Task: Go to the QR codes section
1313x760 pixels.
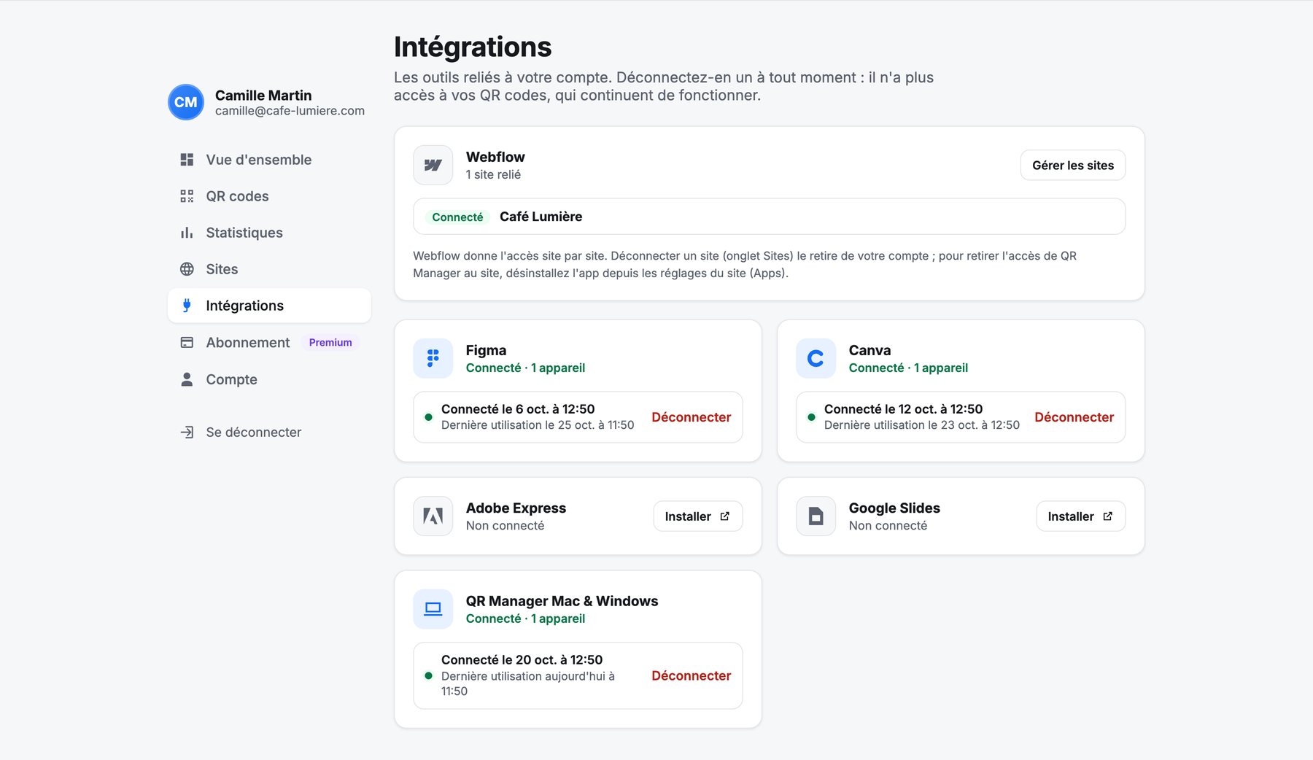Action: 269,196
